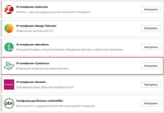Click the description '80 функций телефонии для вашего бизнеса'
Screen dimensions: 164x113
click(x=42, y=69)
